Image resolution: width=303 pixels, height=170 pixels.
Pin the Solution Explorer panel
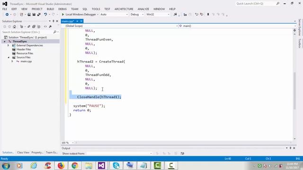(53, 21)
